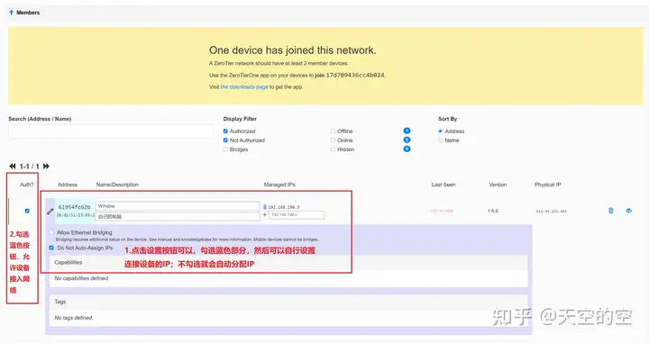Click "No capabilities defined." text
Screen dimensions: 649x343
[81, 278]
